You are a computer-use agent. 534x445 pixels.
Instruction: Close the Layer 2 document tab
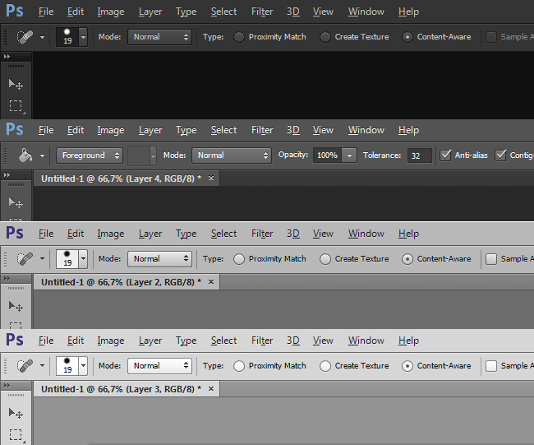click(x=211, y=281)
